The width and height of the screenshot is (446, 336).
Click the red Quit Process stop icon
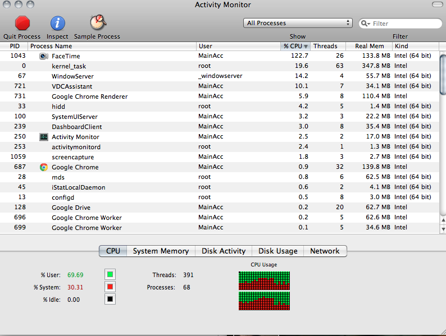pos(22,23)
